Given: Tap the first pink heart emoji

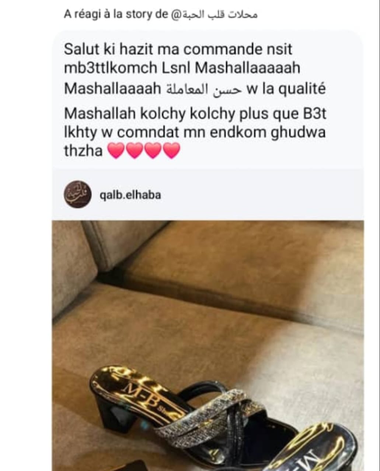Looking at the screenshot, I should (116, 151).
